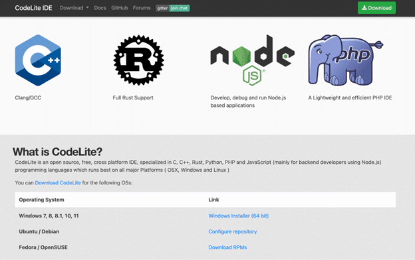Click the gitter join chat badge
Image resolution: width=415 pixels, height=260 pixels.
[172, 8]
